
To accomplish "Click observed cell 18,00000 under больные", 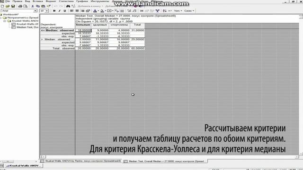I will click(83, 30).
